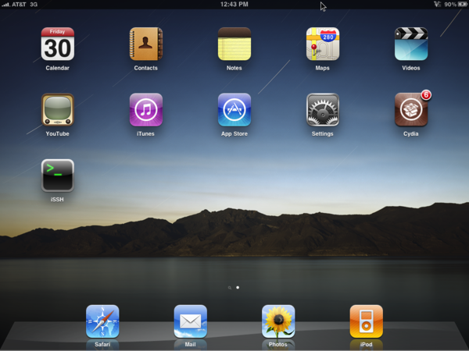Launch iPod from the dock
The height and width of the screenshot is (351, 469).
click(x=366, y=321)
